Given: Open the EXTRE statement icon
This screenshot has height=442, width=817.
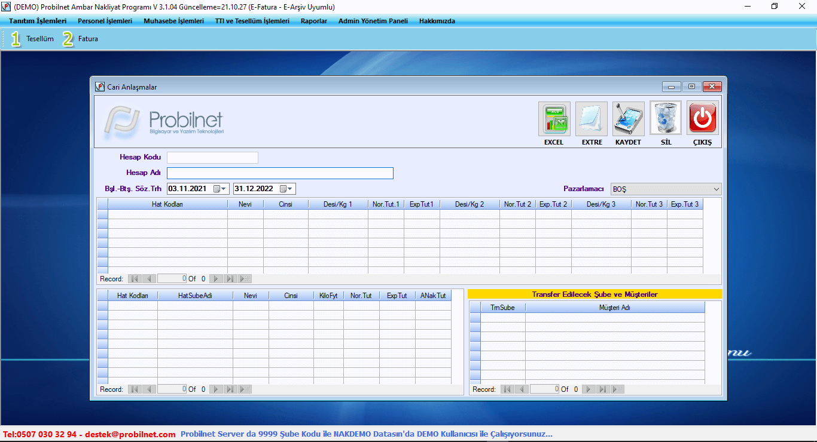Looking at the screenshot, I should tap(591, 119).
